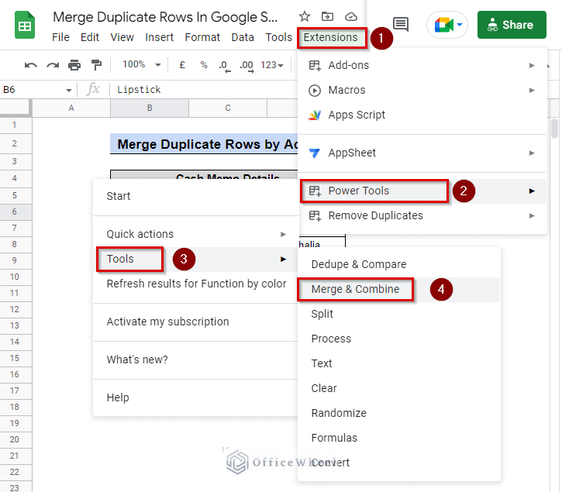Open the comment history icon

tap(400, 24)
